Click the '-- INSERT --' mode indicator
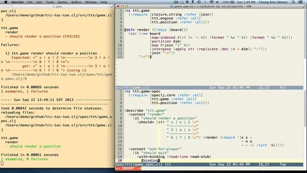 coord(128,168)
